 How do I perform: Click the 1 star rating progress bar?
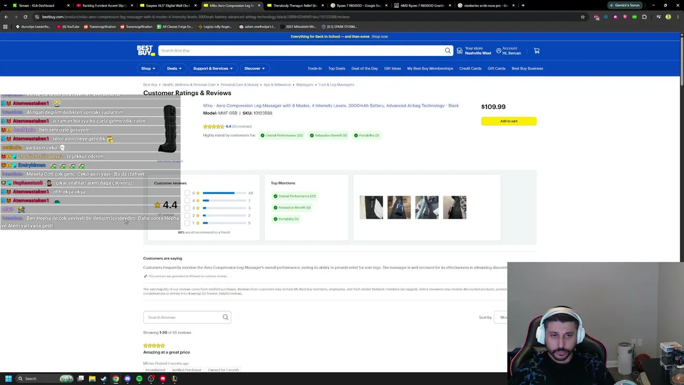tap(224, 223)
